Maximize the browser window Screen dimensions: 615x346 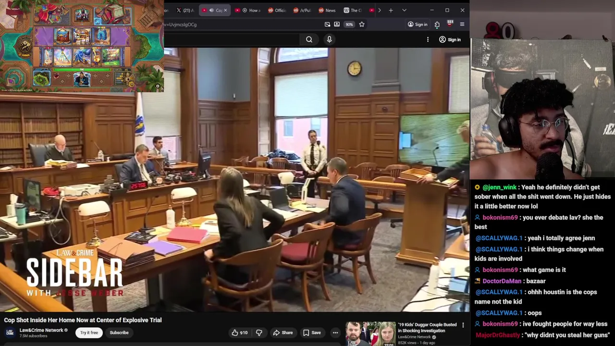447,10
